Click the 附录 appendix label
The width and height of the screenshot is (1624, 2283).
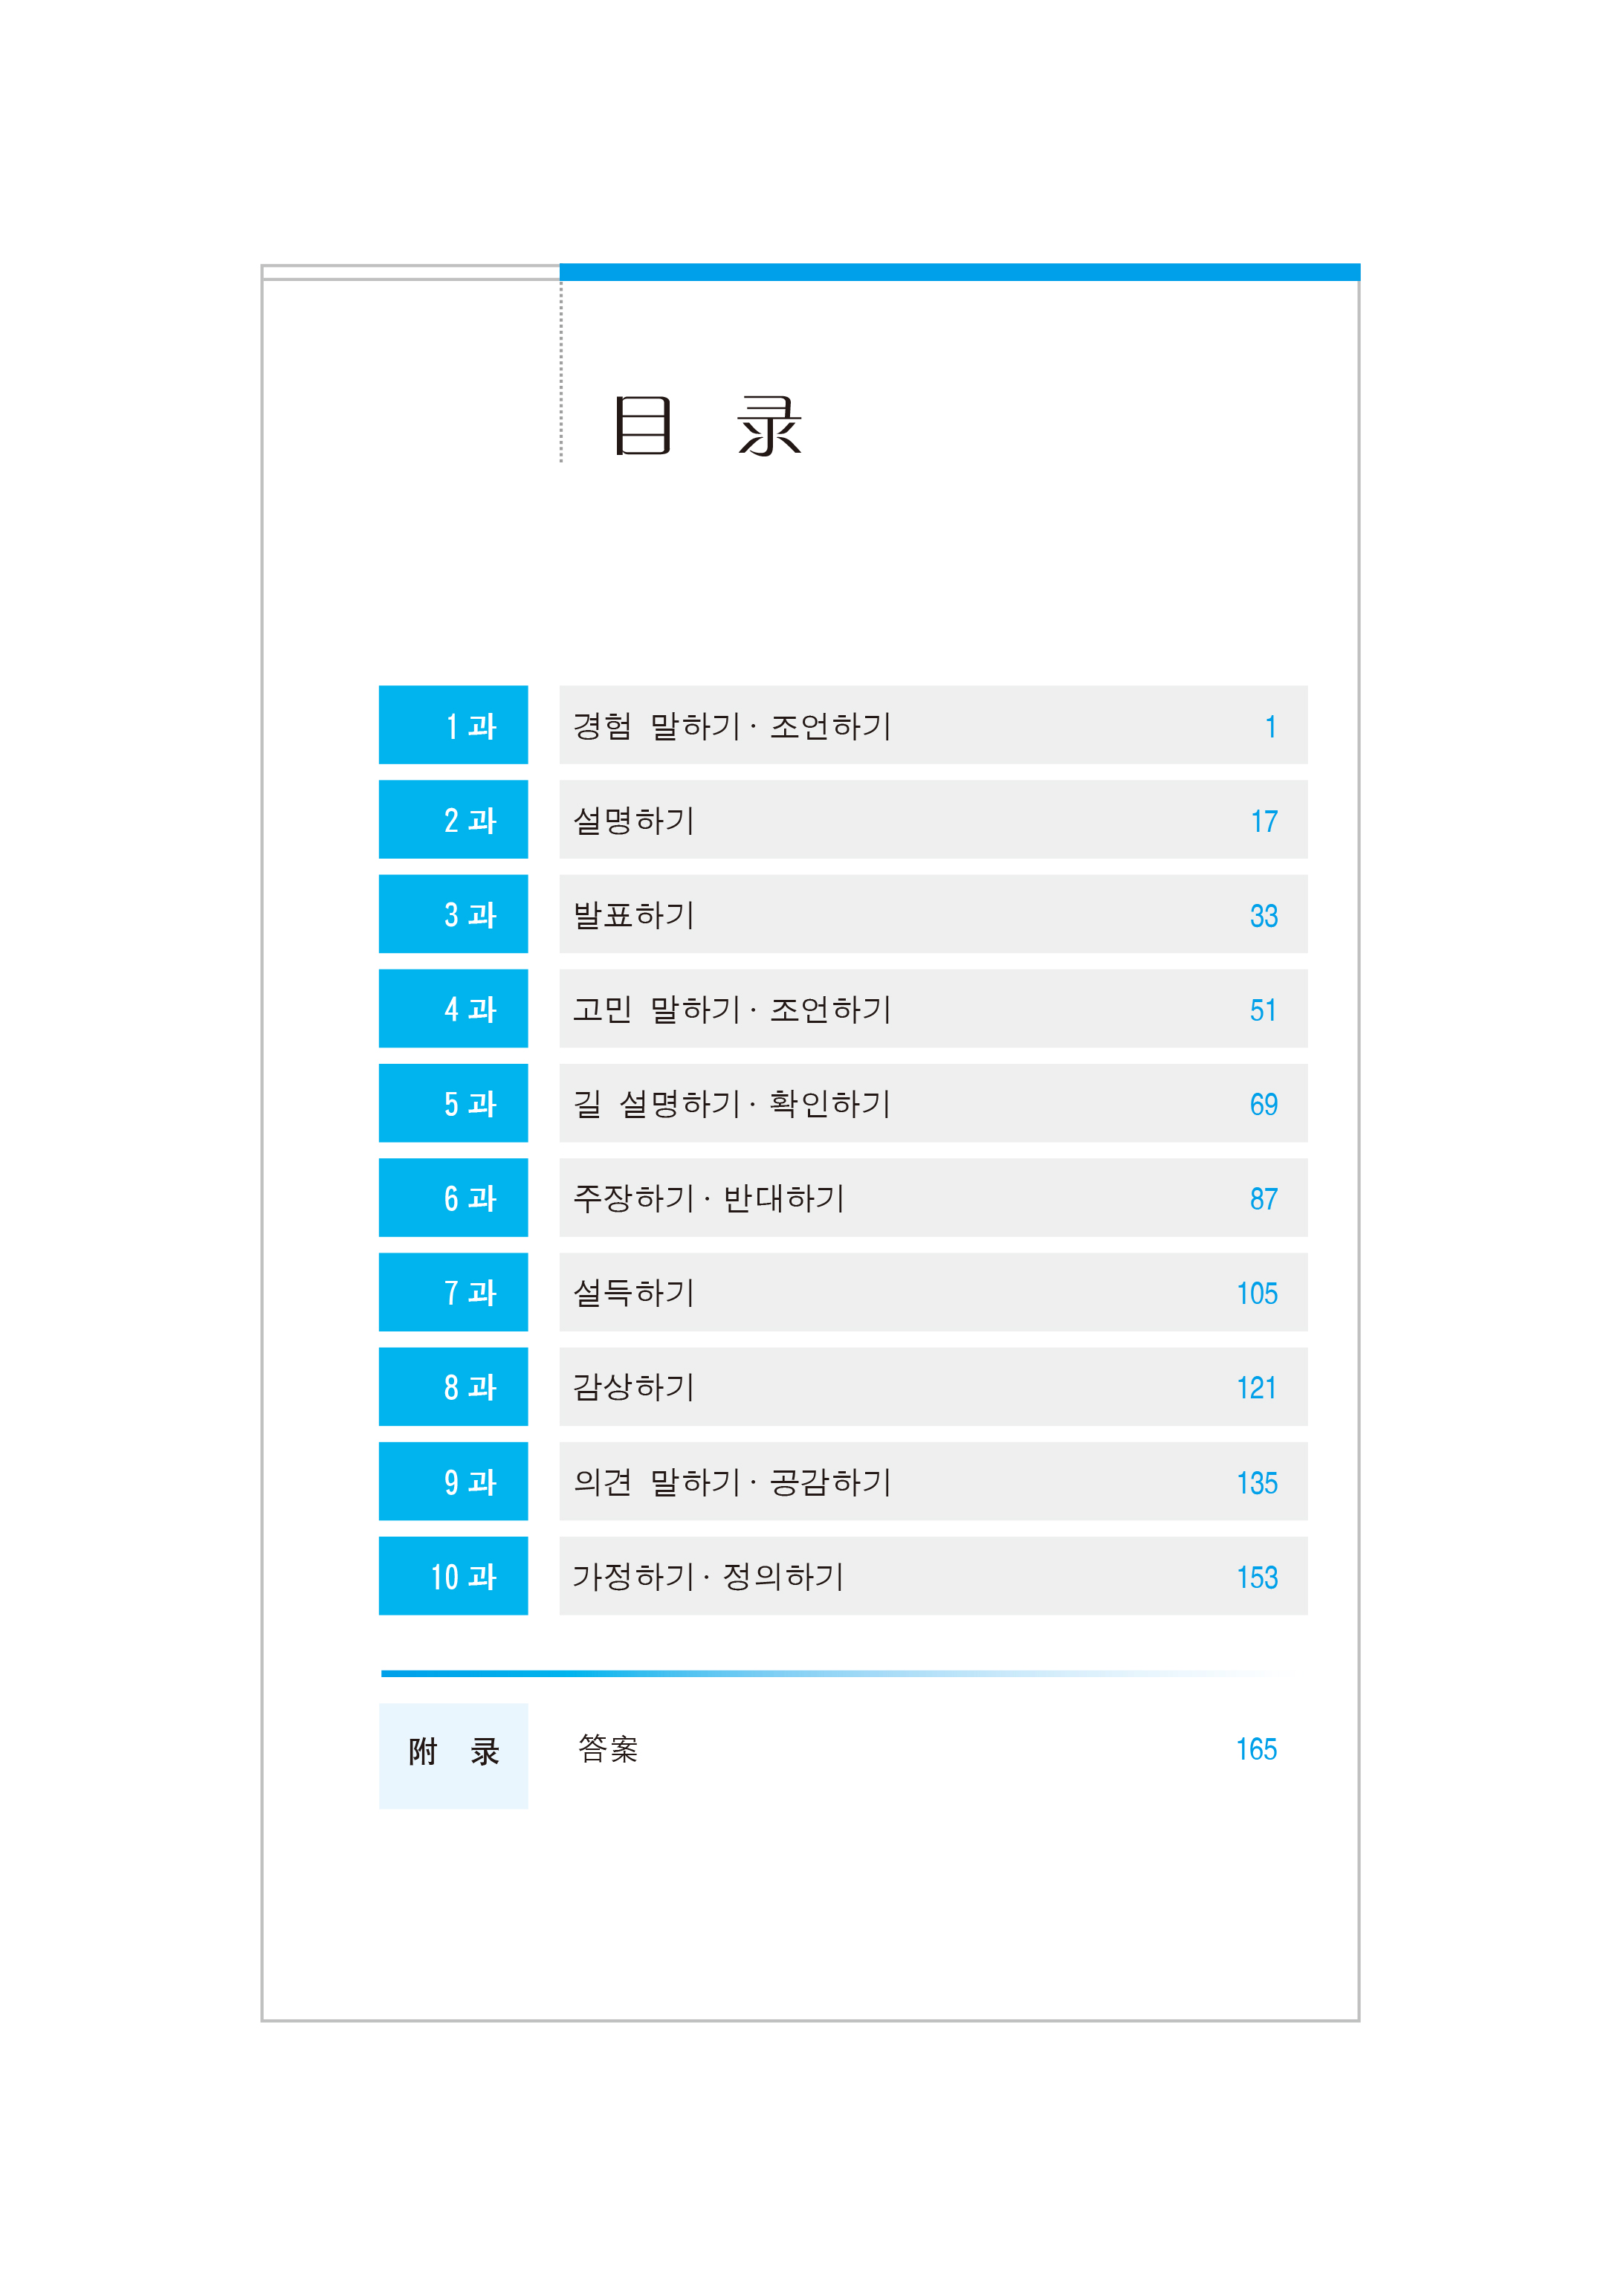coord(453,1752)
